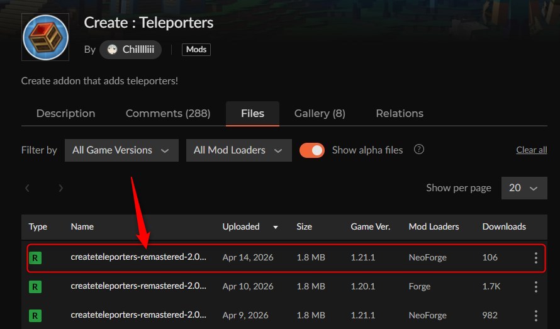This screenshot has width=560, height=329.
Task: Click the Apr 9, 2026 date cell
Action: 245,315
